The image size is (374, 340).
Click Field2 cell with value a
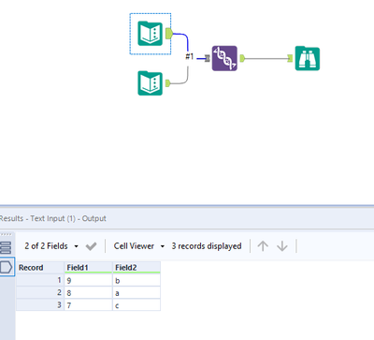click(x=137, y=292)
